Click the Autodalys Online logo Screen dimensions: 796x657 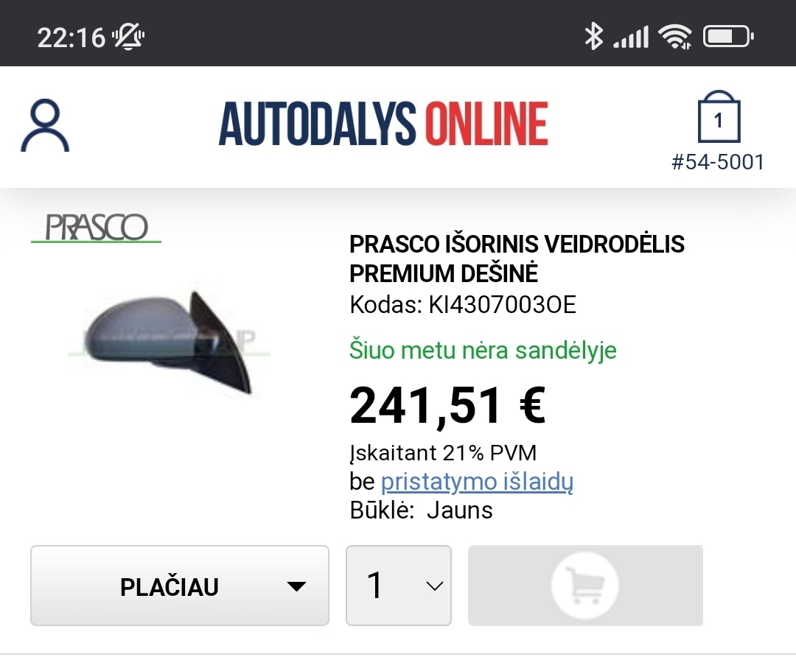pyautogui.click(x=383, y=124)
